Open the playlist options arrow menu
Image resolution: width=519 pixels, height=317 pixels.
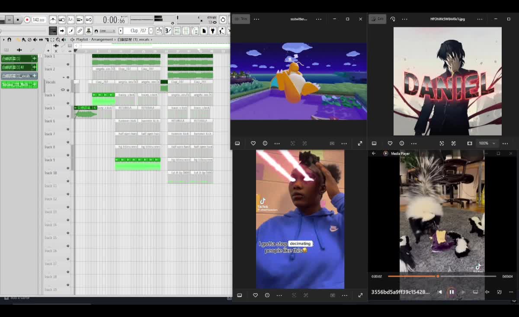[x=4, y=39]
